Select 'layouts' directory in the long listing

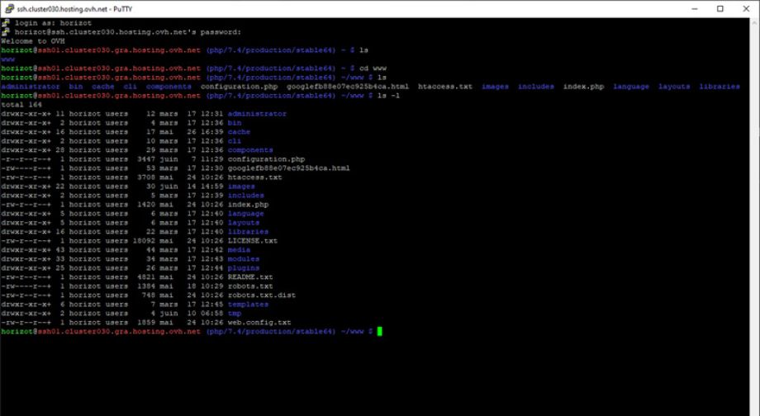244,223
